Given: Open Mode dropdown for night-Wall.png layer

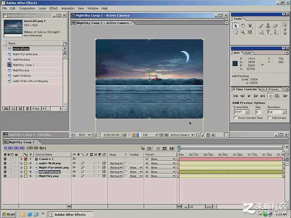Looking at the screenshot, I should pyautogui.click(x=116, y=163).
